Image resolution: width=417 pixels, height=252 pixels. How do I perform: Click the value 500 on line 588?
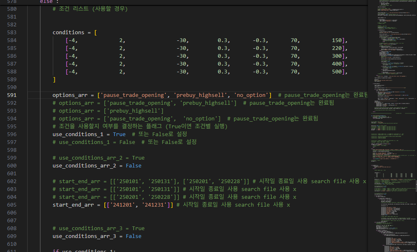tap(337, 71)
